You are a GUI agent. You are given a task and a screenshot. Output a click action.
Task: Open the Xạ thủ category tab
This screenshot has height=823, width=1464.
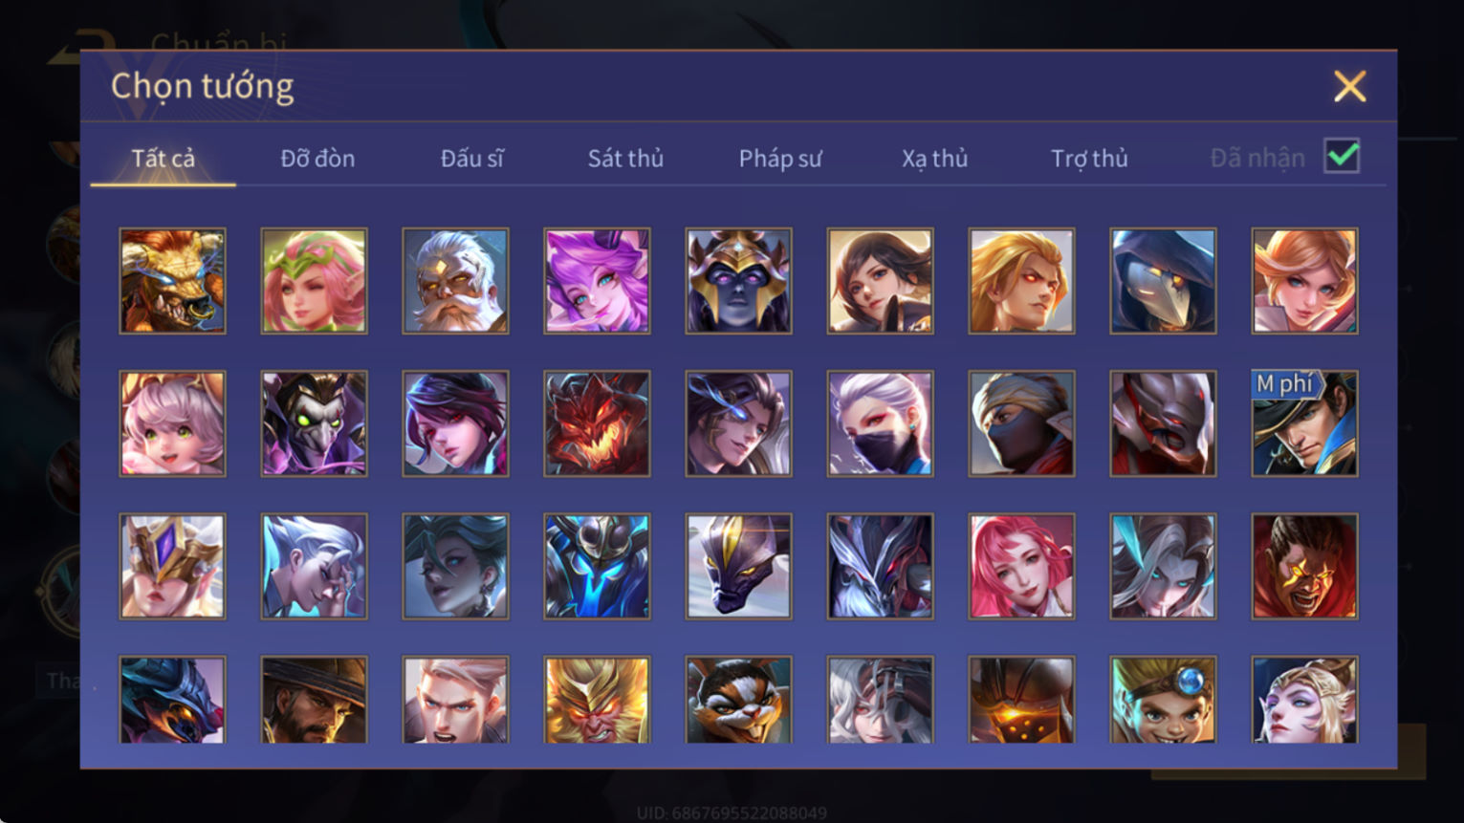tap(934, 159)
